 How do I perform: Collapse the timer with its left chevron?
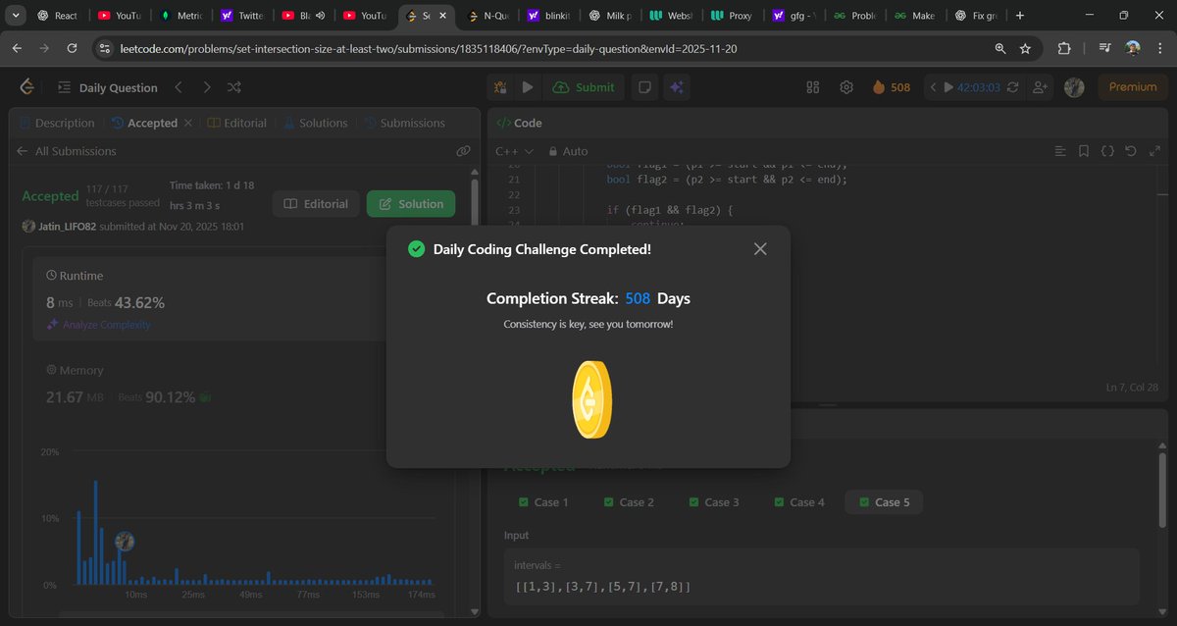tap(933, 86)
